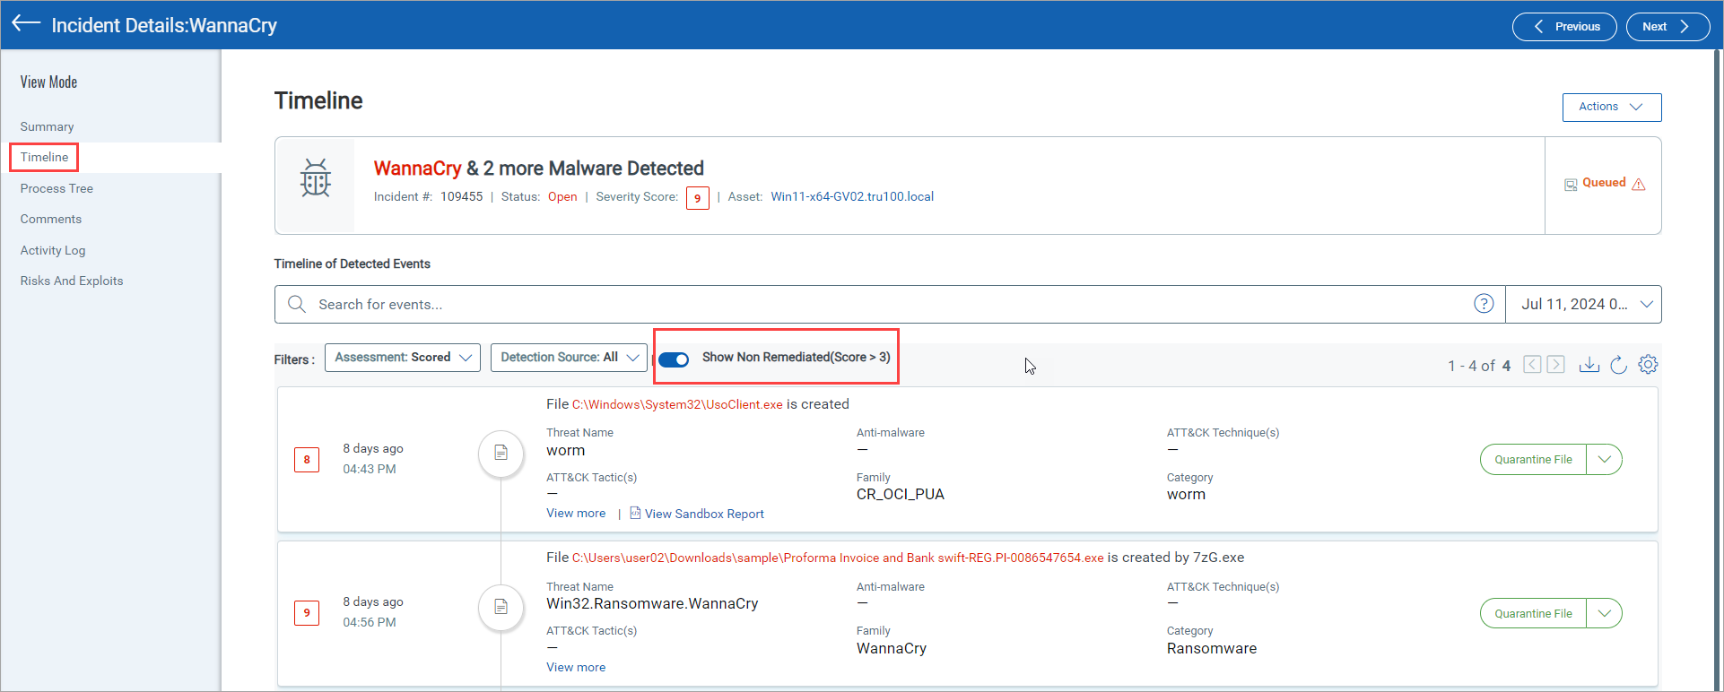The image size is (1724, 692).
Task: Open the timeline settings gear
Action: click(x=1648, y=364)
